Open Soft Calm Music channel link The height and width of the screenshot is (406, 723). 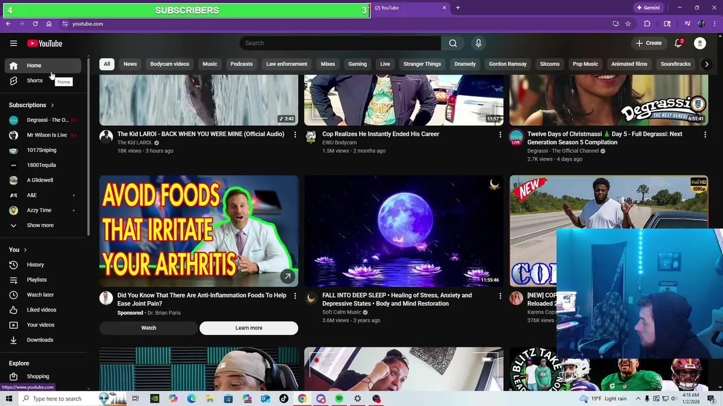pos(342,312)
